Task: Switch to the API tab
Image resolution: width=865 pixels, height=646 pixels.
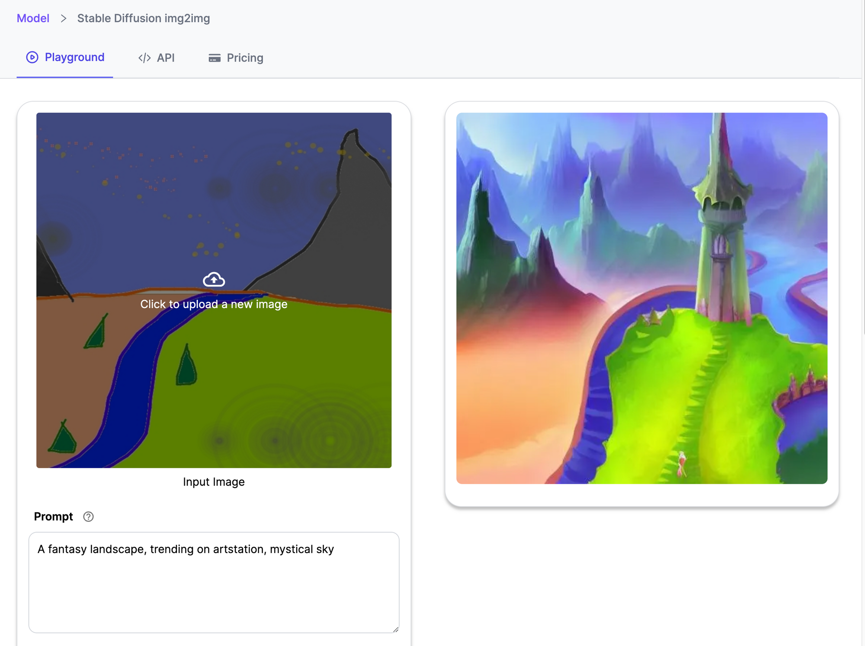Action: click(165, 58)
